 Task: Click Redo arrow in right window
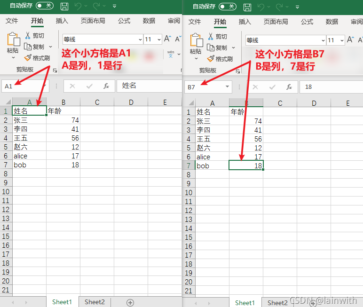(279, 7)
